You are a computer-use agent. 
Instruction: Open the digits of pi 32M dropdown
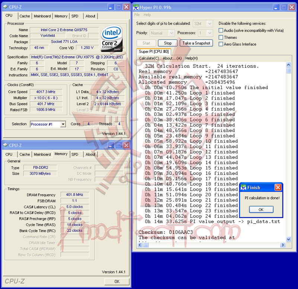point(210,24)
